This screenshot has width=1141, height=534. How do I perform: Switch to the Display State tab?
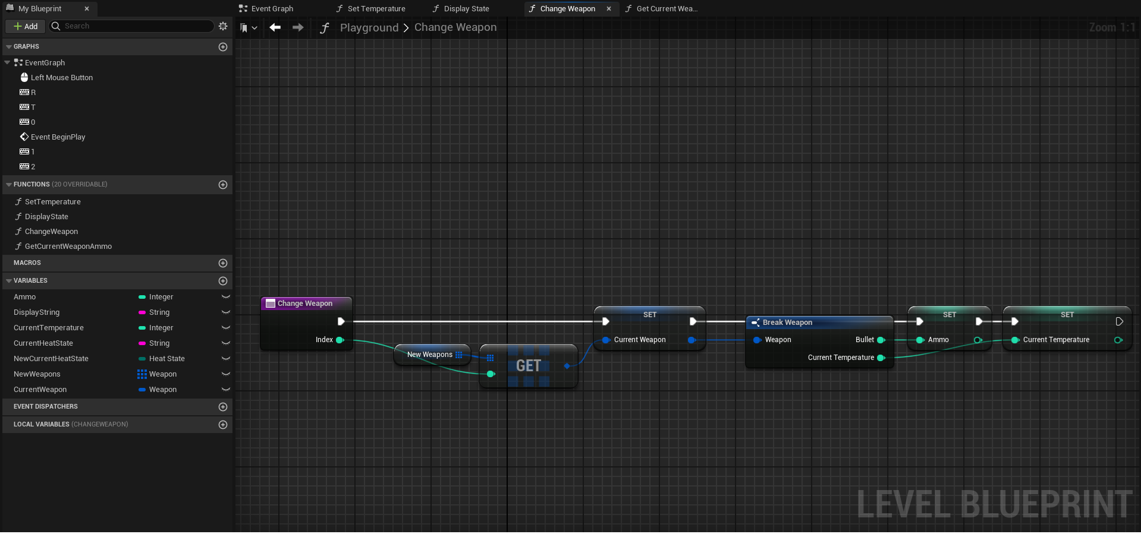click(461, 9)
